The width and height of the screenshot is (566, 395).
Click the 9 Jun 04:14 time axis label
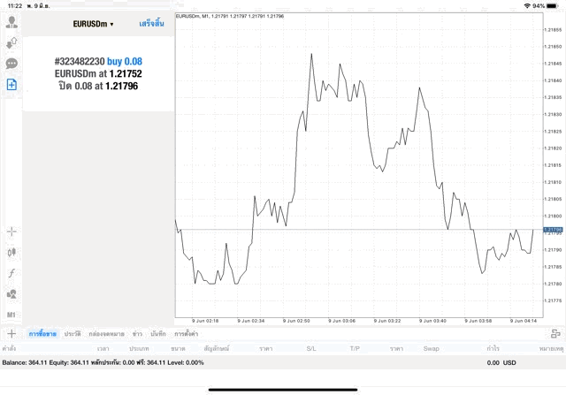pos(524,321)
